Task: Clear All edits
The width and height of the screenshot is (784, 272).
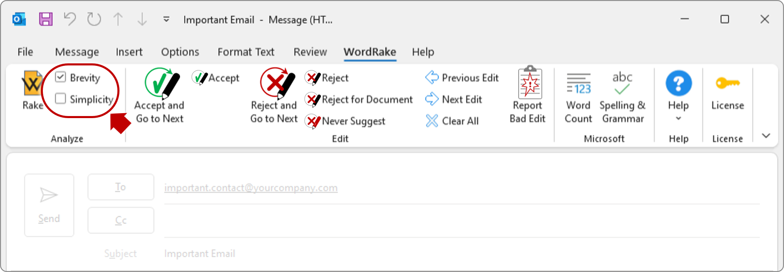Action: tap(452, 121)
